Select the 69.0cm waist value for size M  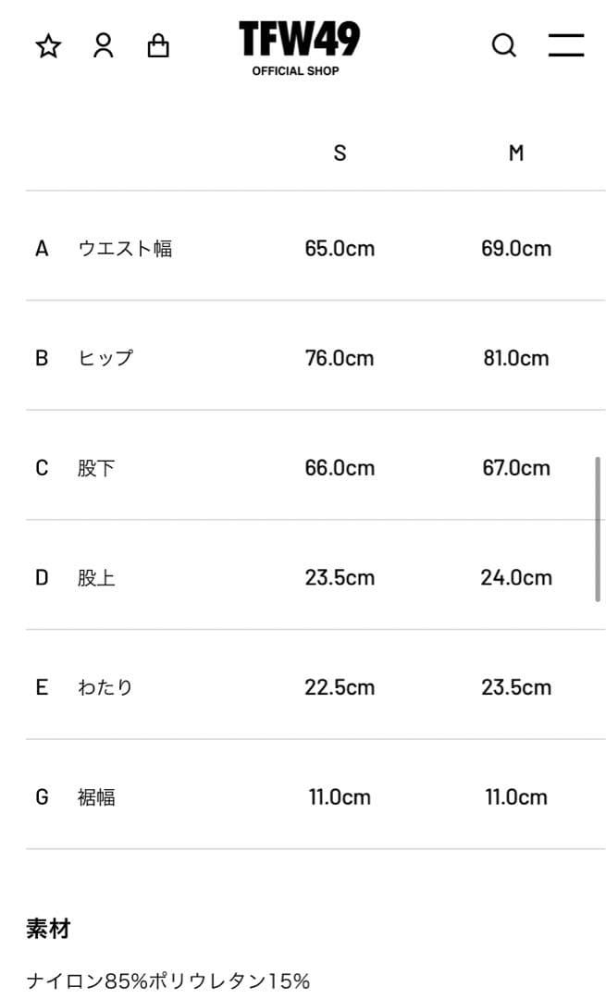pos(515,248)
